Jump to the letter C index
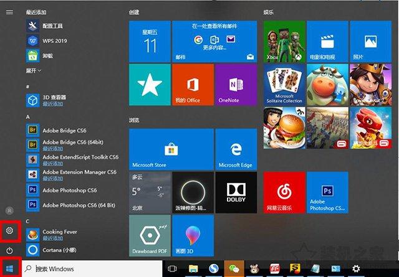399x277 pixels. tap(27, 222)
